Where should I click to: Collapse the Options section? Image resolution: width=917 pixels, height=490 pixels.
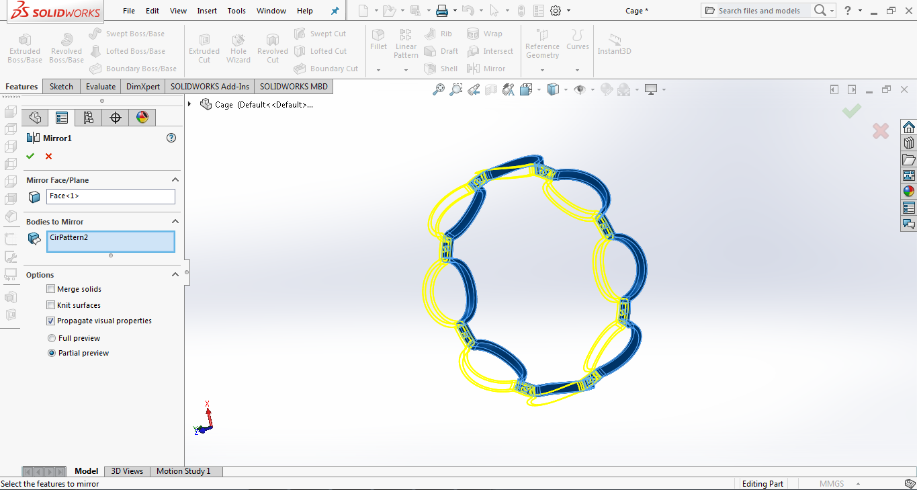click(x=175, y=275)
